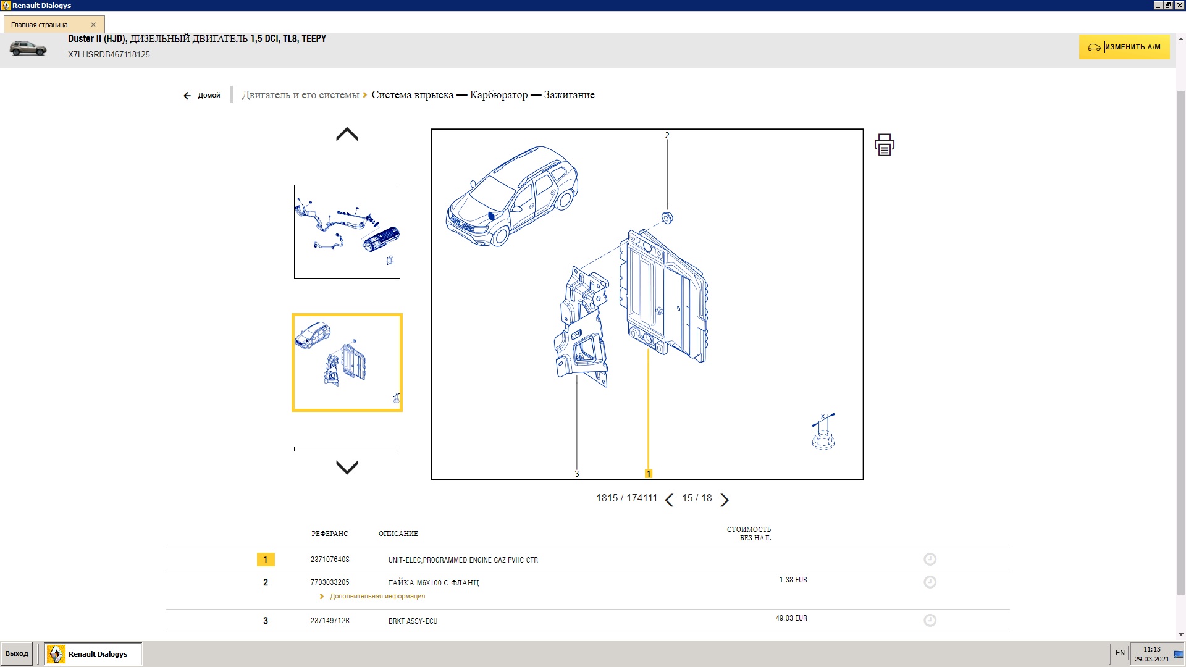Open history clock icon for part 237107640S
This screenshot has height=667, width=1186.
click(x=930, y=559)
